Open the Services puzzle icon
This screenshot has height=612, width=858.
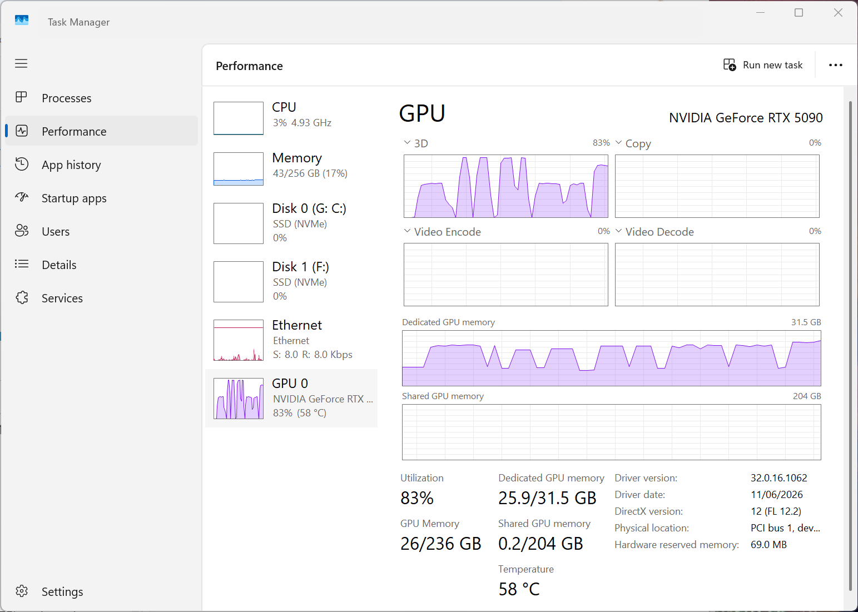click(22, 297)
